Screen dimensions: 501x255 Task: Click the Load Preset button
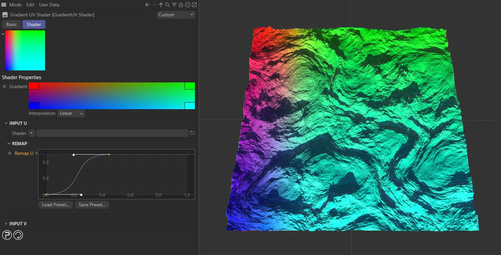(55, 205)
